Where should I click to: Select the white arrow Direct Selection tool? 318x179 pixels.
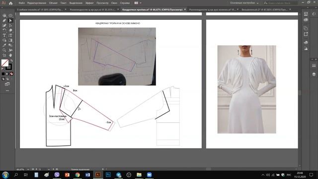click(x=10, y=25)
